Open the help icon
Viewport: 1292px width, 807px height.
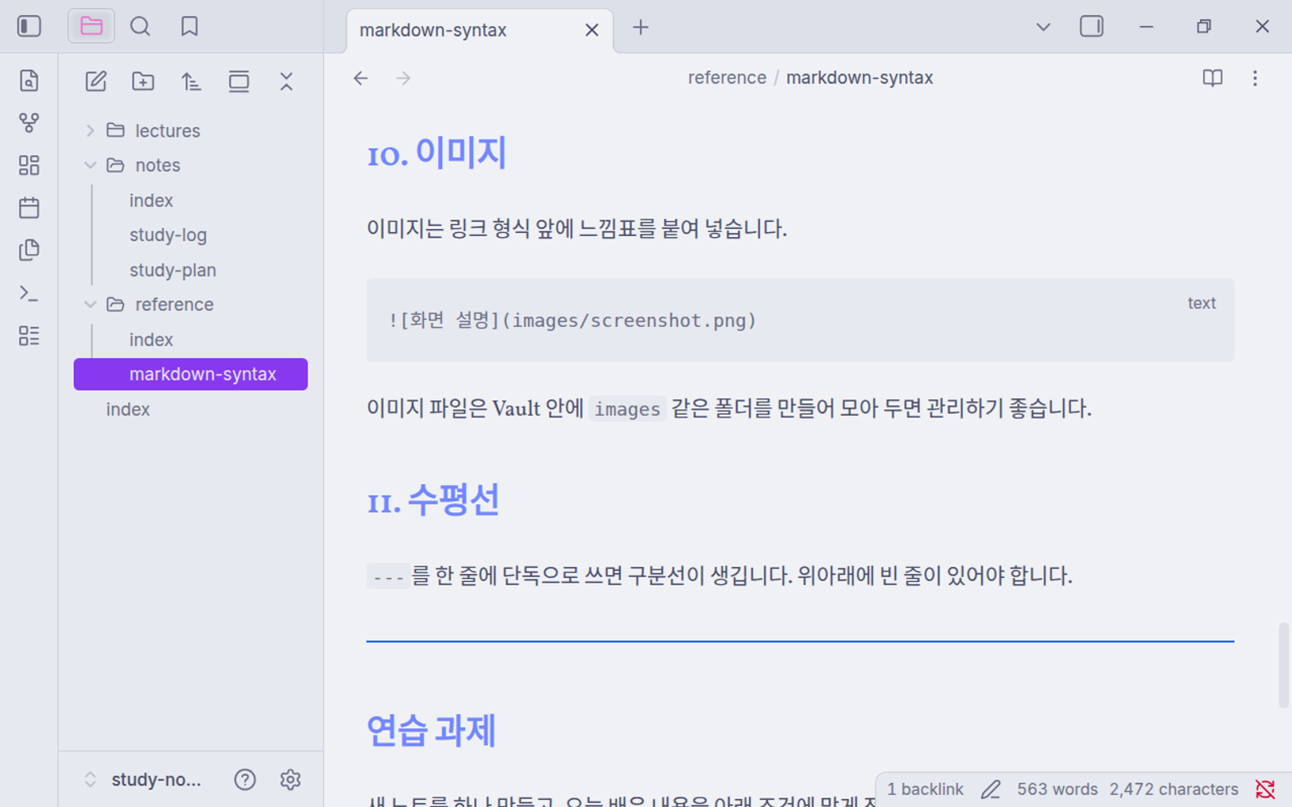click(x=245, y=780)
